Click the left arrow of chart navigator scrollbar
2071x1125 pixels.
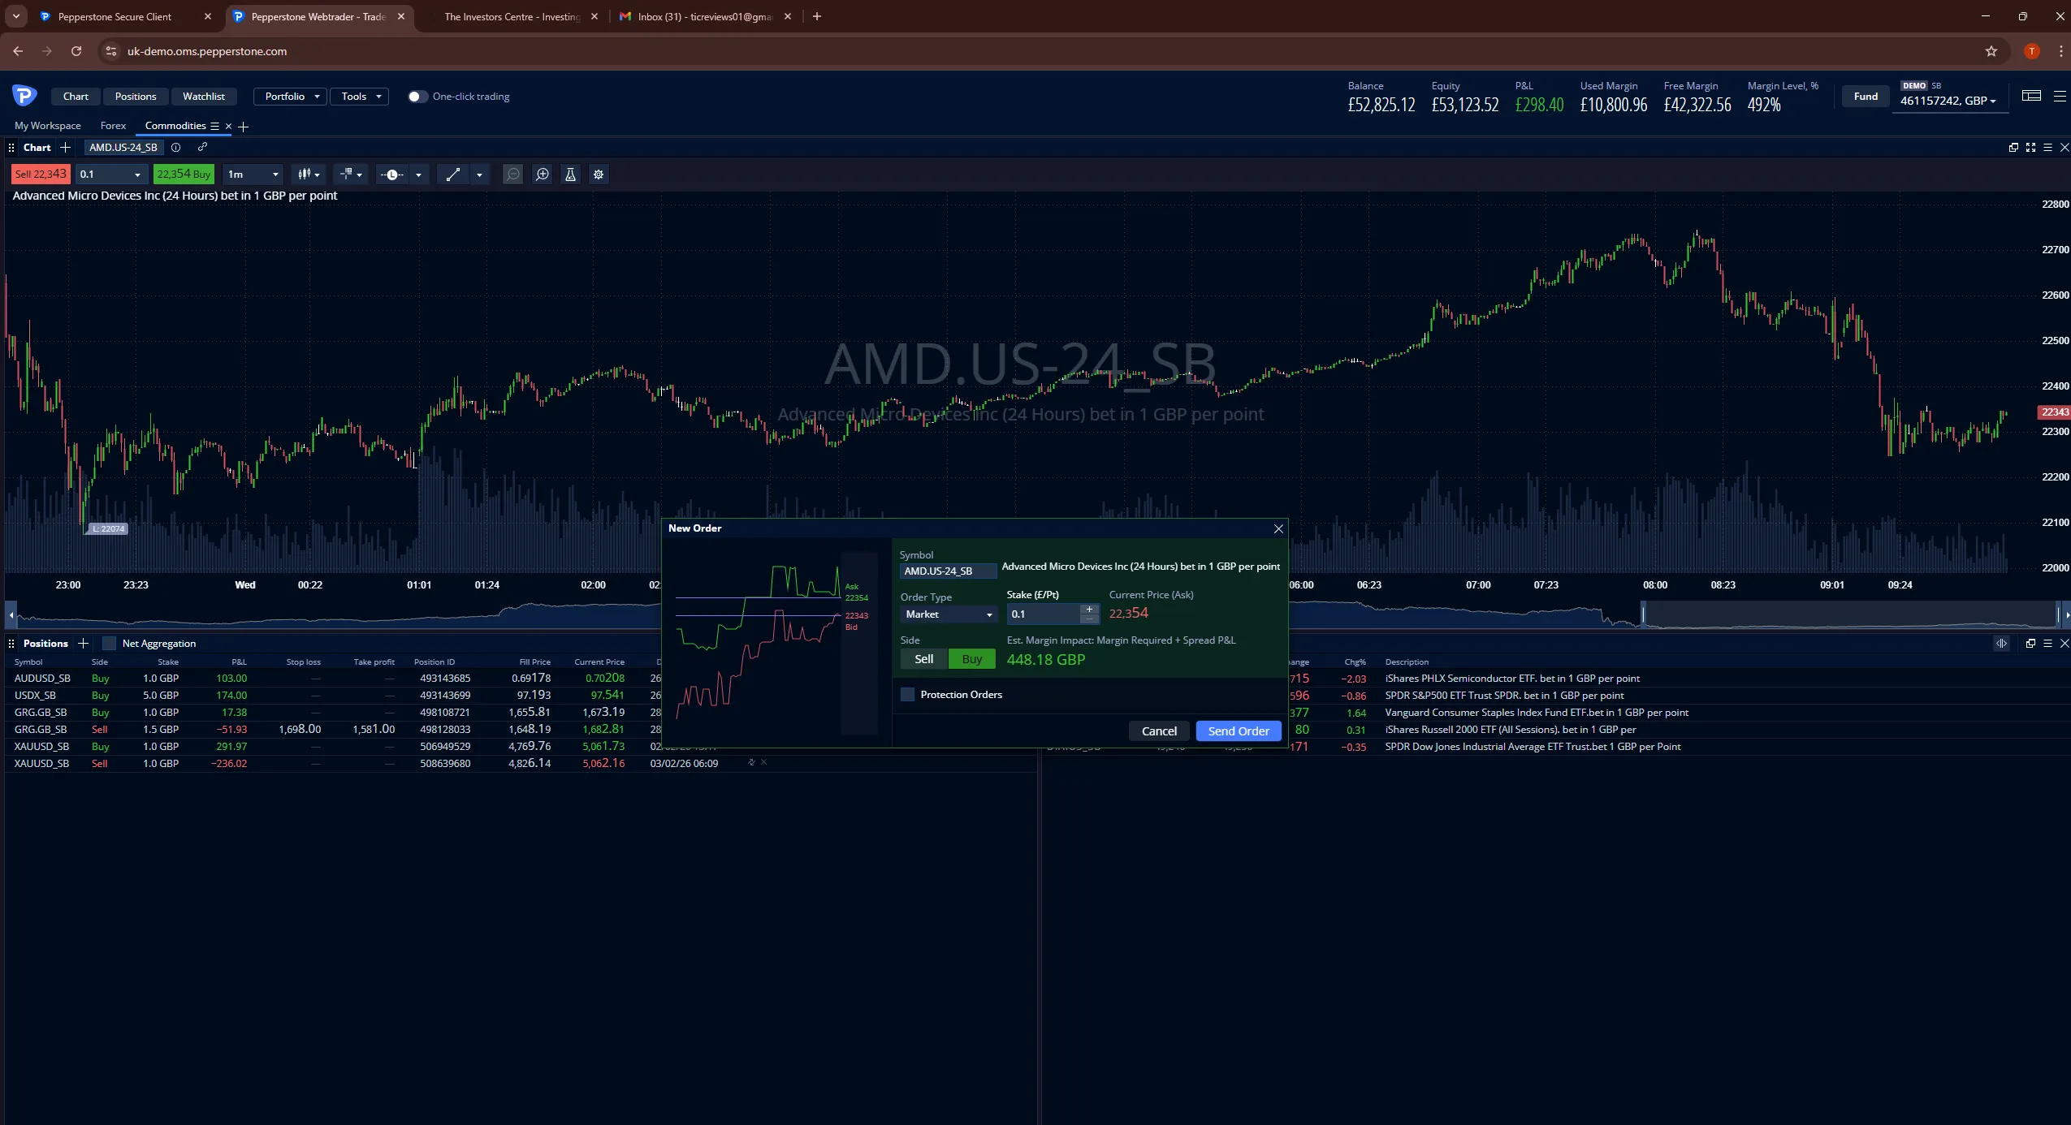[11, 614]
